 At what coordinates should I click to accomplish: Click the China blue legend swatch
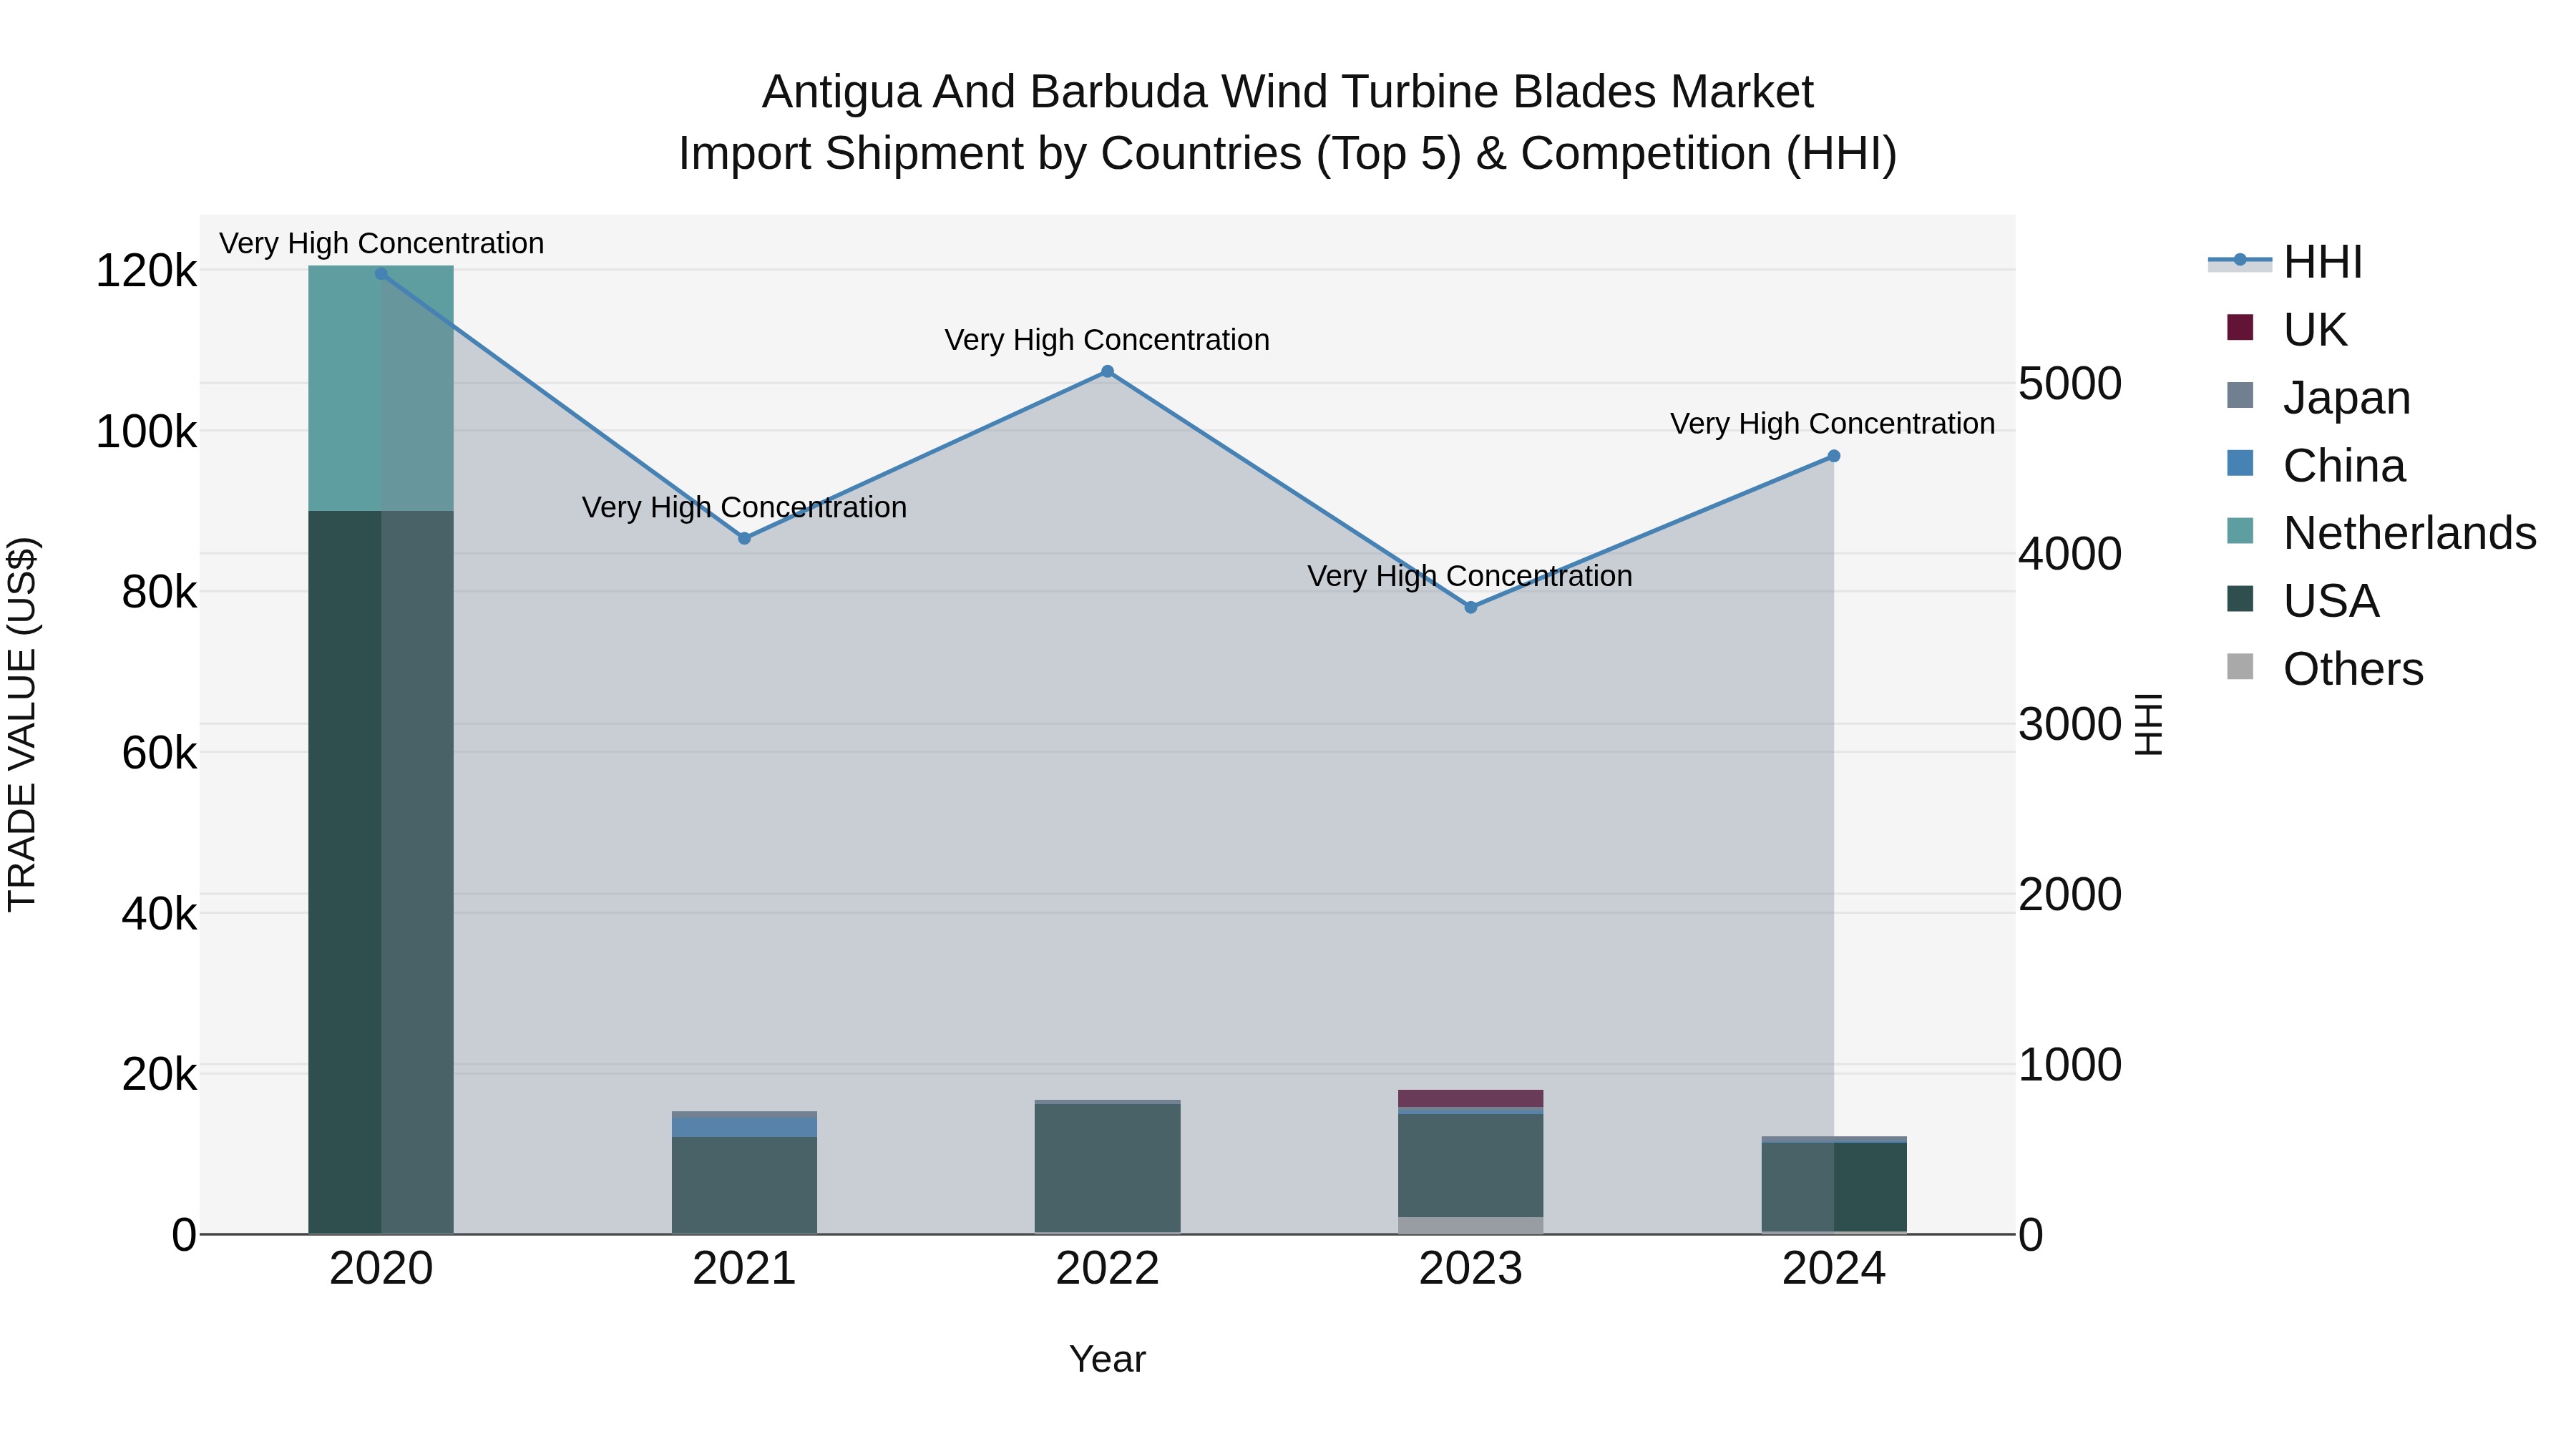[2240, 463]
